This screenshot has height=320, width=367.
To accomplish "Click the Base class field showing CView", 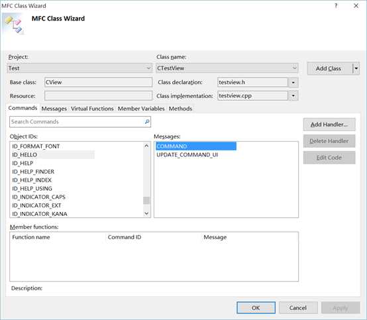I will click(98, 82).
